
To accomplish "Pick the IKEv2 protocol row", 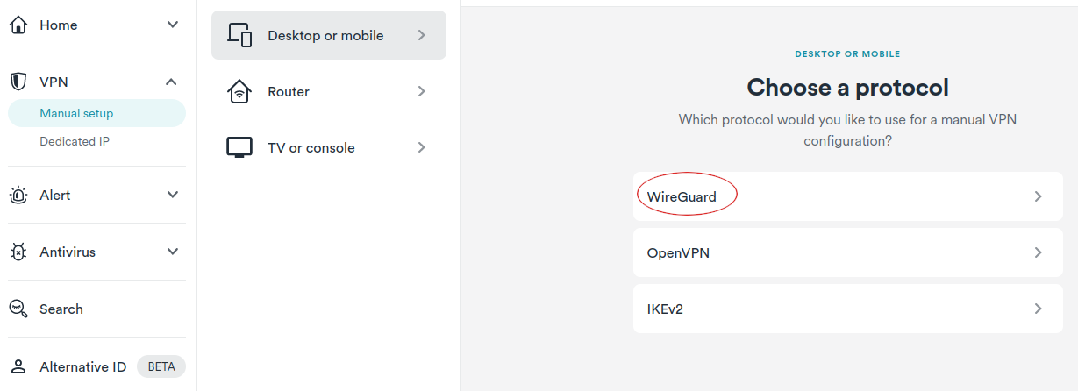I will pyautogui.click(x=847, y=309).
